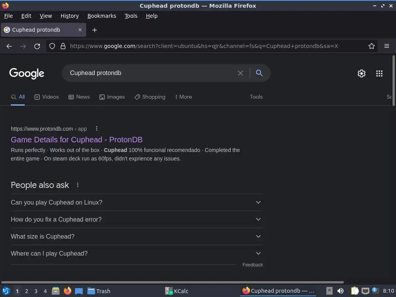Bookmark this page with the star icon
Screen dimensions: 396x297
click(x=372, y=46)
